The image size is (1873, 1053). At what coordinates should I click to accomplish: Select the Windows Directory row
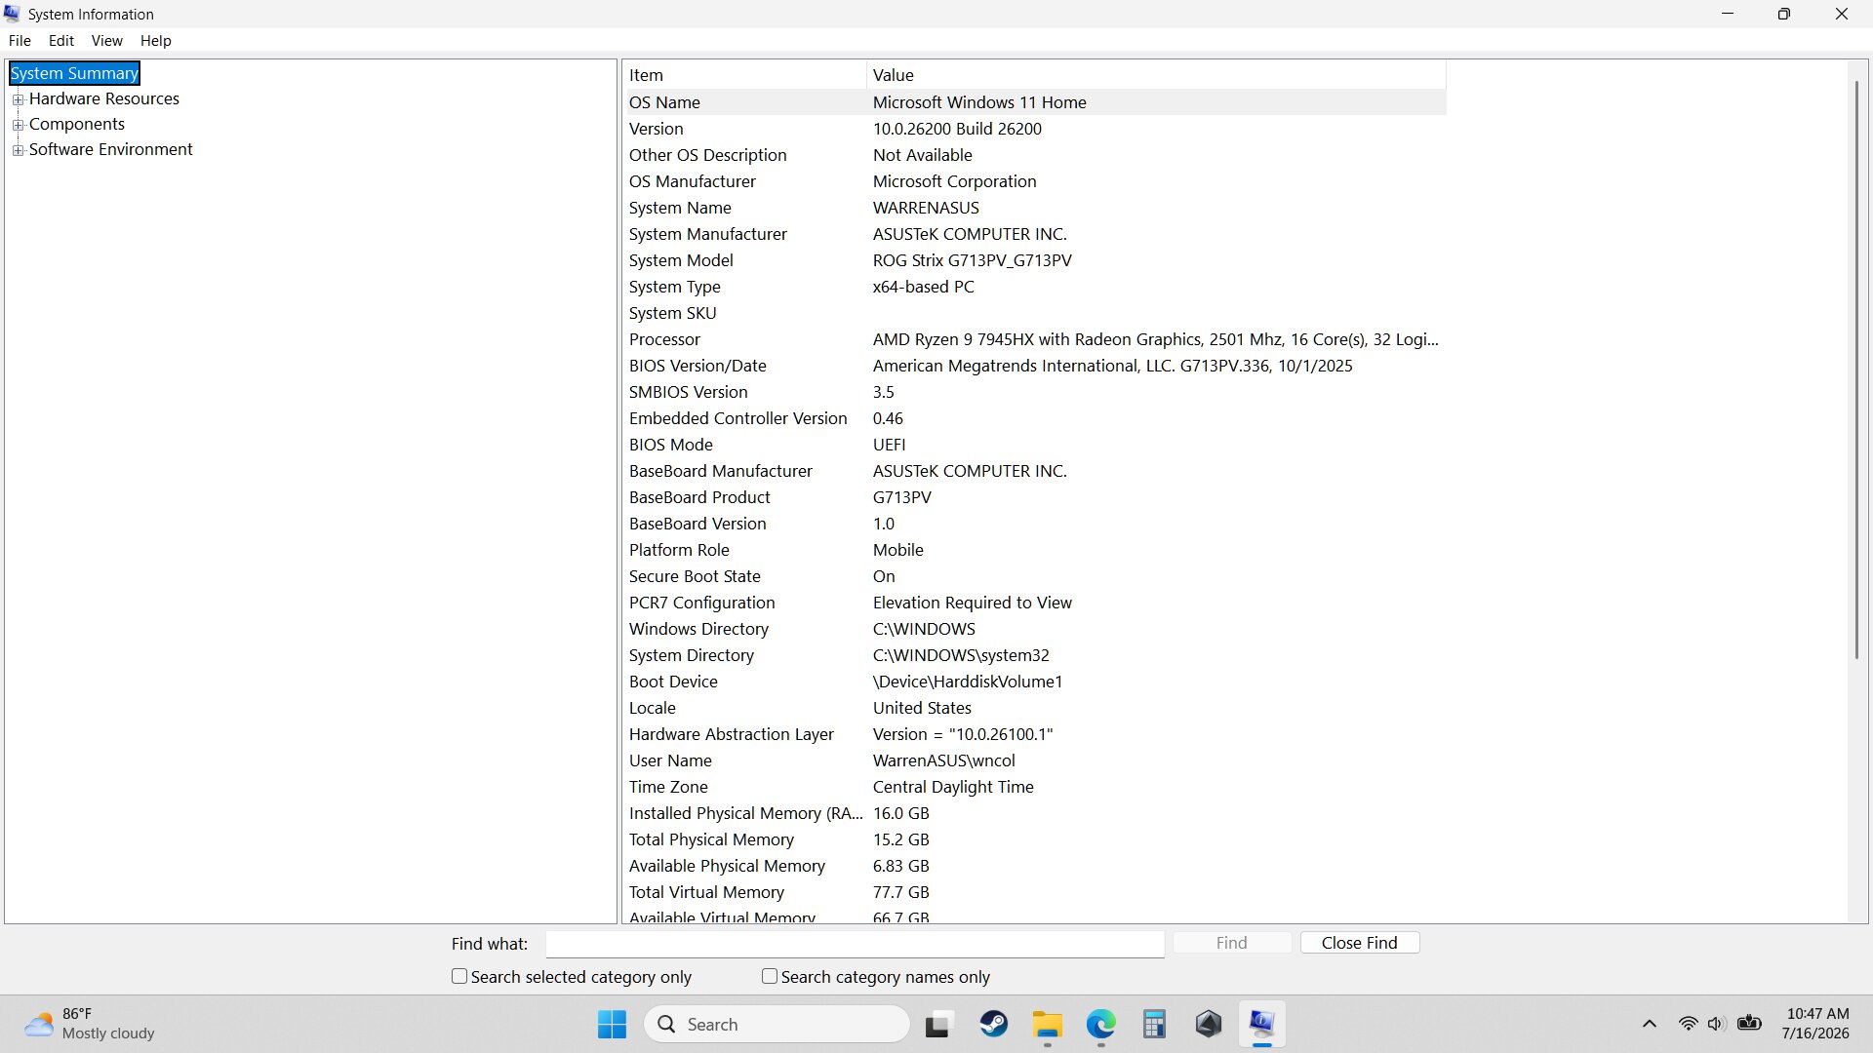tap(1035, 629)
